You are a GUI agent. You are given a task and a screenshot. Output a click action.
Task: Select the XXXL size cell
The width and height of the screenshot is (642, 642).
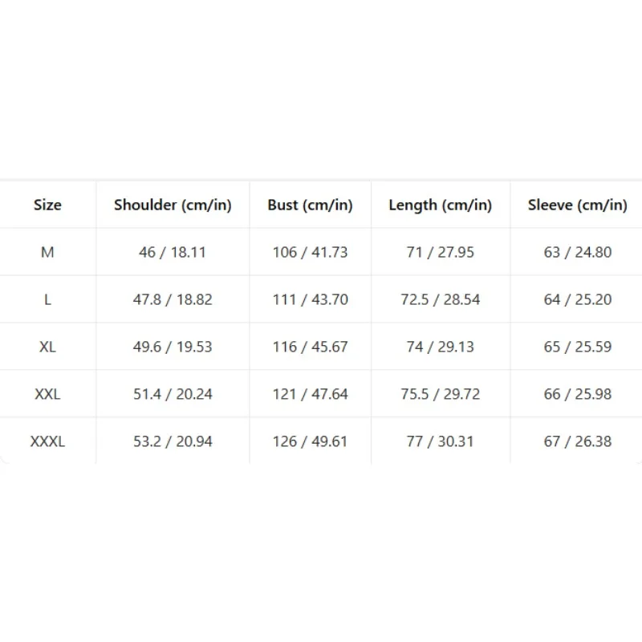pos(47,441)
